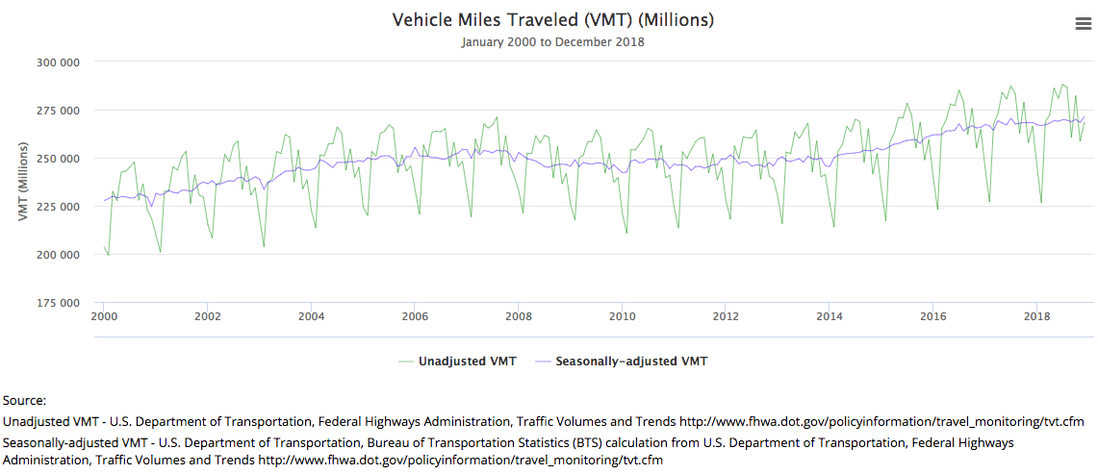Click the Source: heading text

tap(25, 400)
